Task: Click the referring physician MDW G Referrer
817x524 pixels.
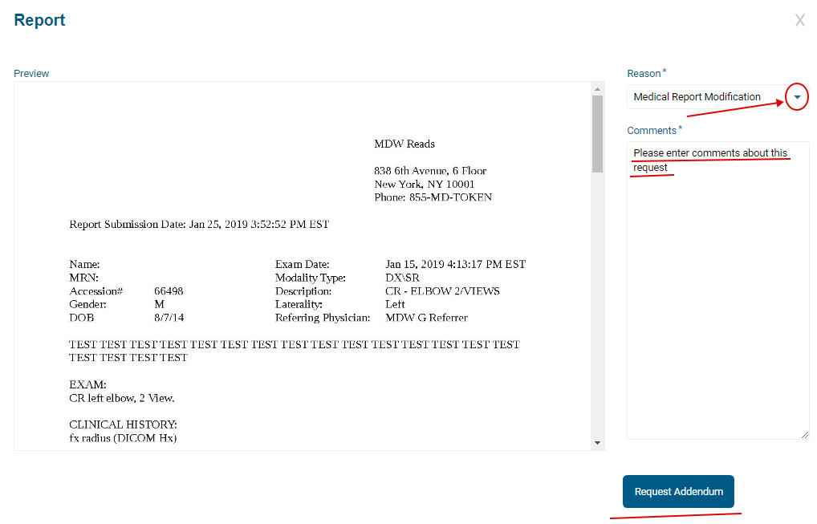Action: (x=427, y=318)
